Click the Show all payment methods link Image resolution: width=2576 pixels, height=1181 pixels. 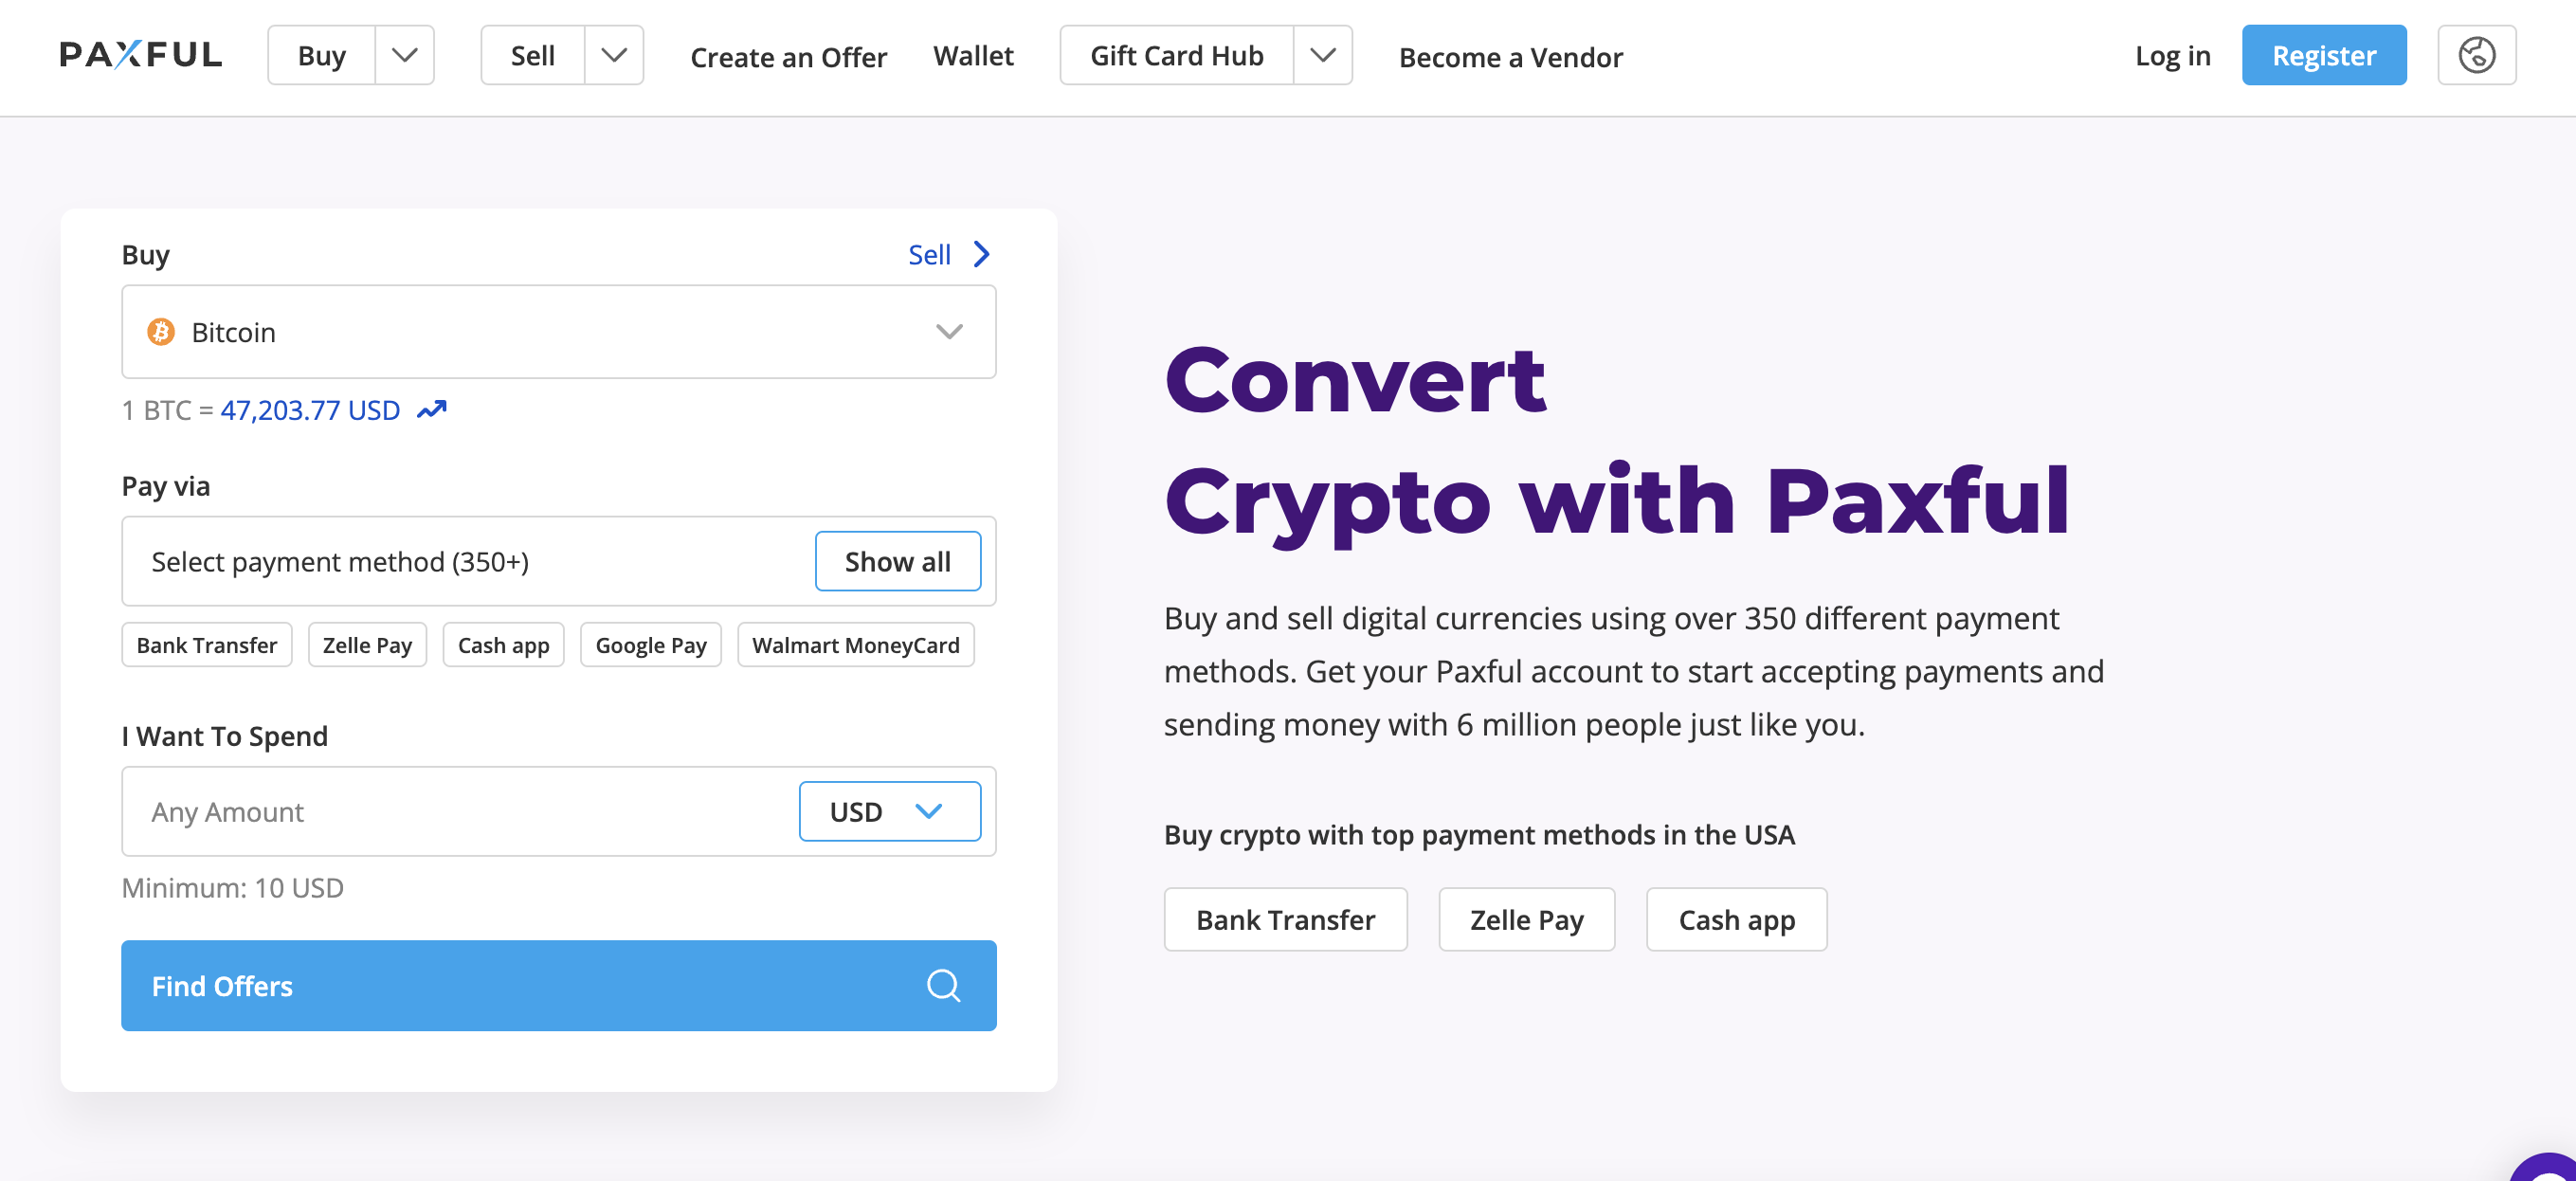point(897,560)
